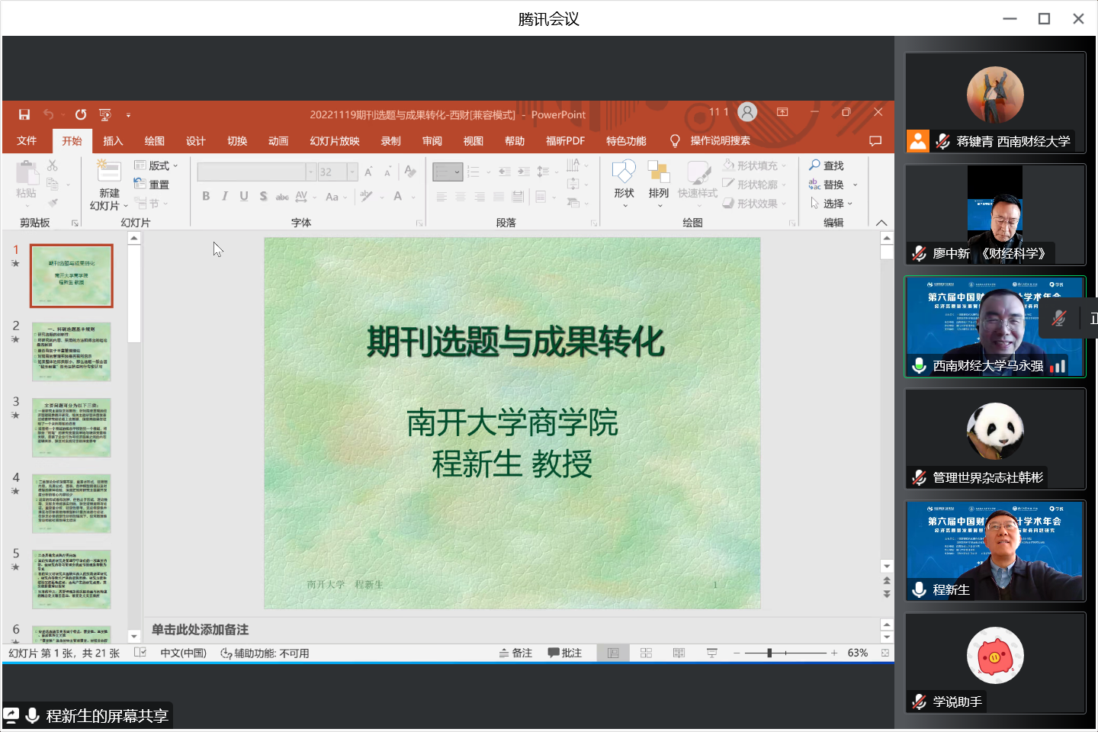The height and width of the screenshot is (732, 1098).
Task: Open the comments speech bubble icon
Action: (875, 141)
